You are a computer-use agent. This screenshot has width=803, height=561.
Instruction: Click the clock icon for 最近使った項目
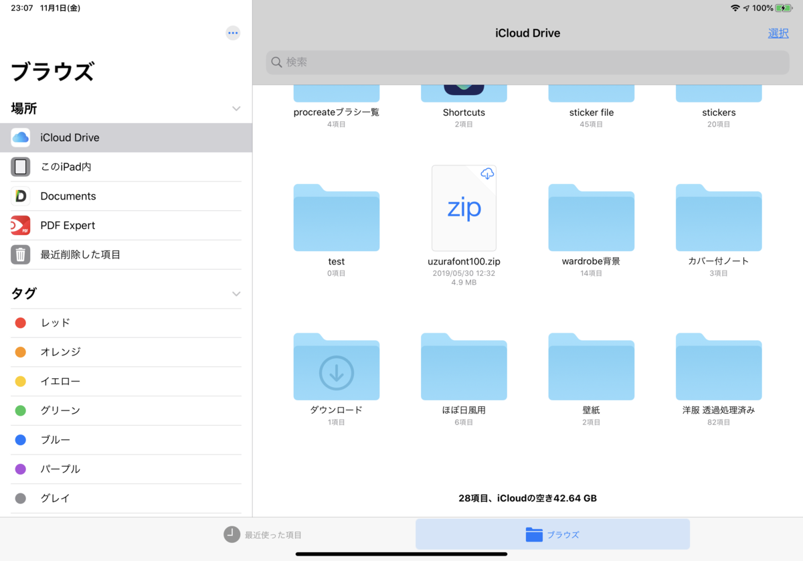point(232,535)
